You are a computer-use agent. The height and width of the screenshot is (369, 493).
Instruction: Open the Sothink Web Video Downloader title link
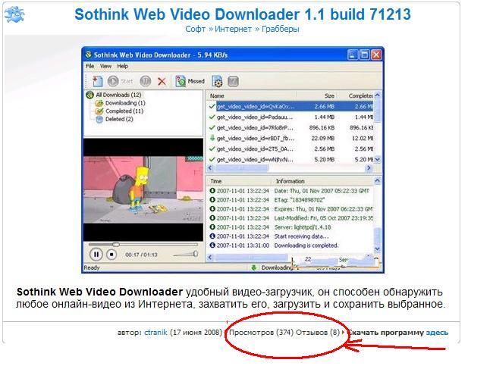pos(243,14)
